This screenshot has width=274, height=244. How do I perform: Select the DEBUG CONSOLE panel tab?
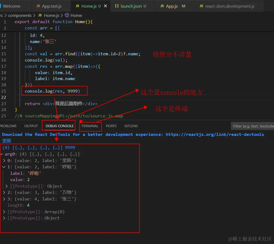coord(60,126)
